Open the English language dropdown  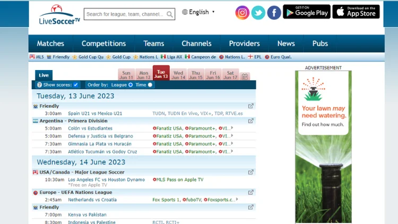click(x=198, y=12)
